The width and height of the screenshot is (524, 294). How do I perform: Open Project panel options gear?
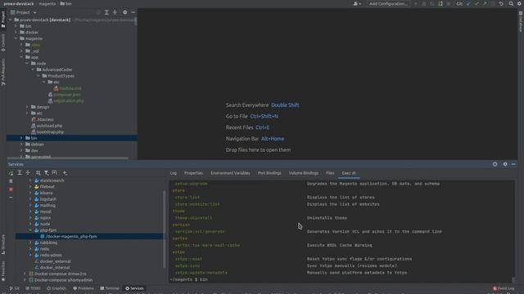(x=125, y=12)
